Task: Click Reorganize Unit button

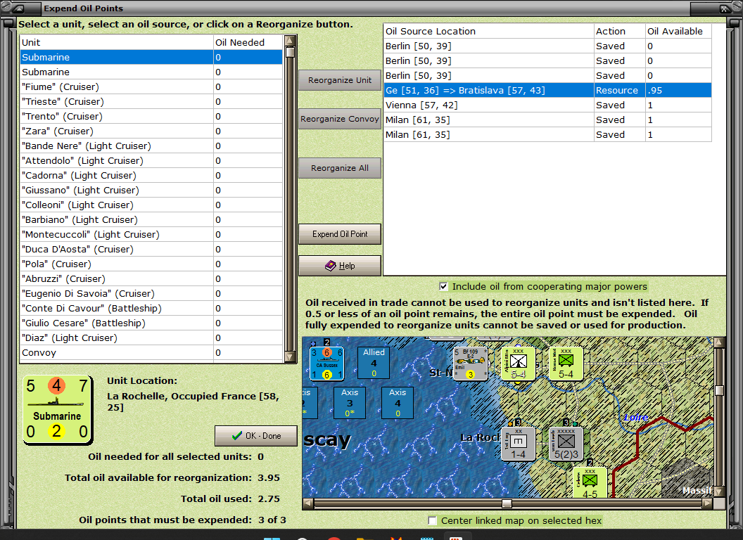Action: (340, 80)
